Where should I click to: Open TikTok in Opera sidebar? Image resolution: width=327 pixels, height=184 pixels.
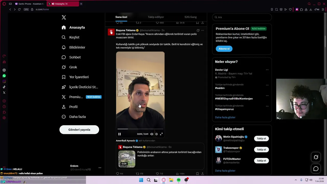coord(4,87)
